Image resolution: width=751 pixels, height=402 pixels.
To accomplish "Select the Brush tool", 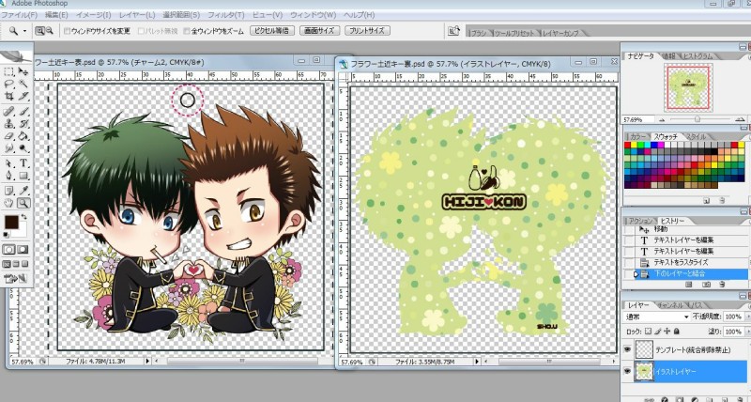I will coord(23,111).
